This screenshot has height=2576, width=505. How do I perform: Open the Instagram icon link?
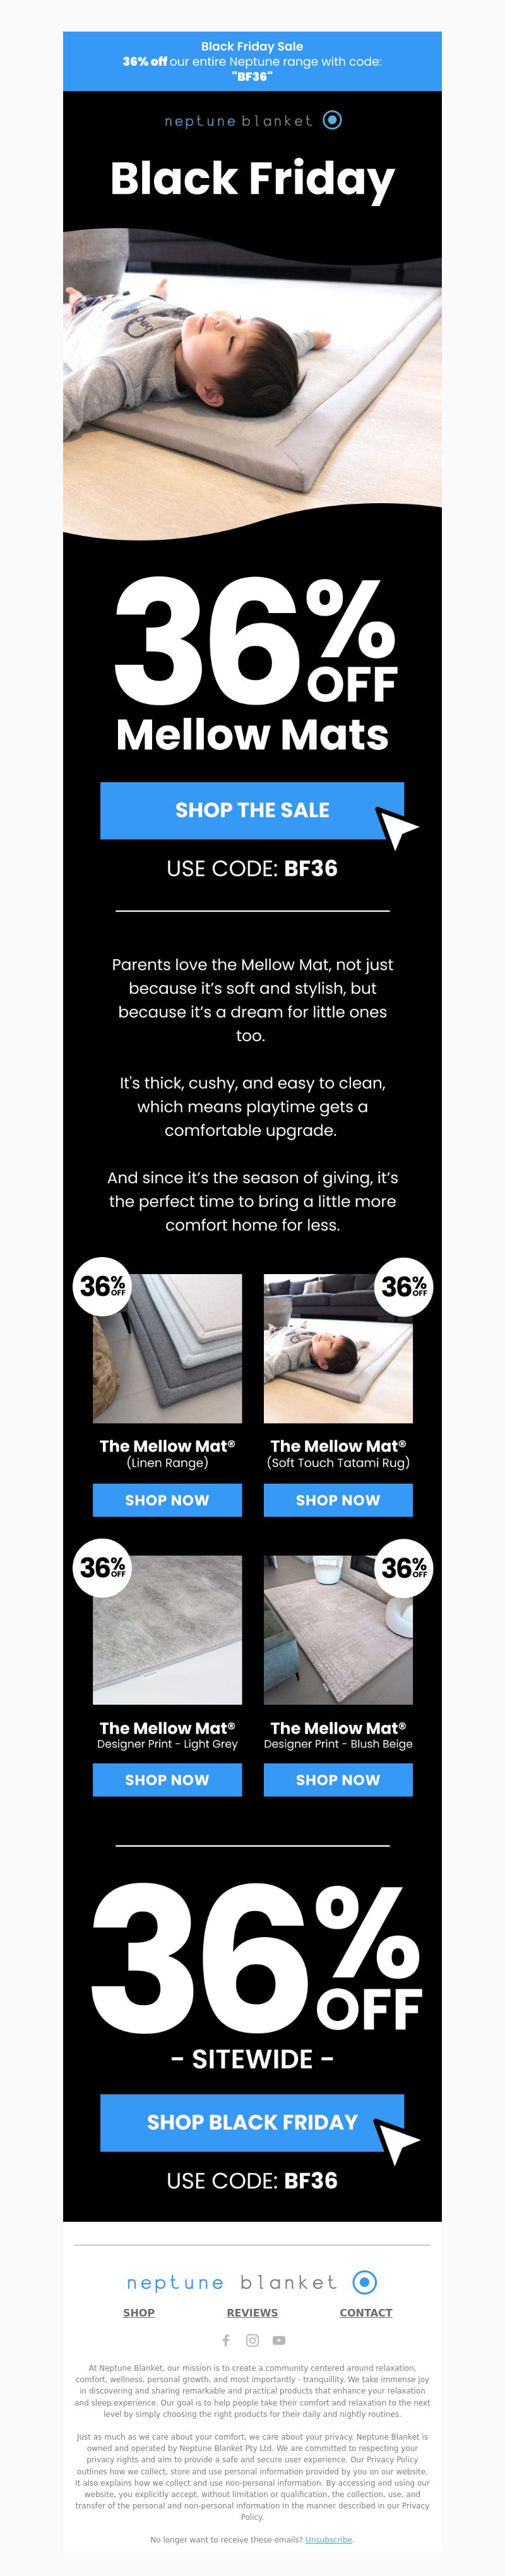[253, 2340]
